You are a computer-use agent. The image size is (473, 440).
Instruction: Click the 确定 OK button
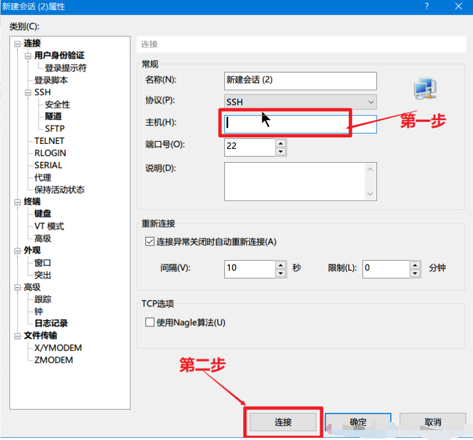tap(358, 422)
